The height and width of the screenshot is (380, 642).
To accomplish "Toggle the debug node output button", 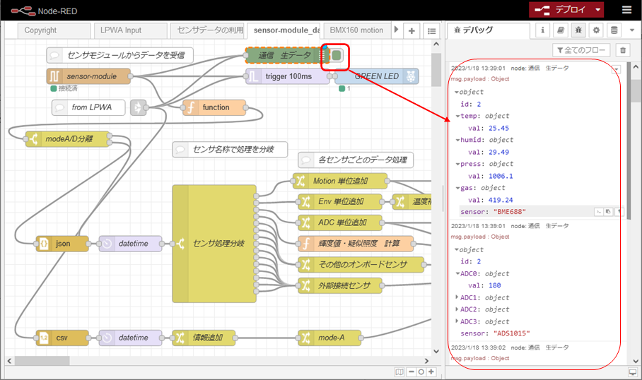I will 337,55.
